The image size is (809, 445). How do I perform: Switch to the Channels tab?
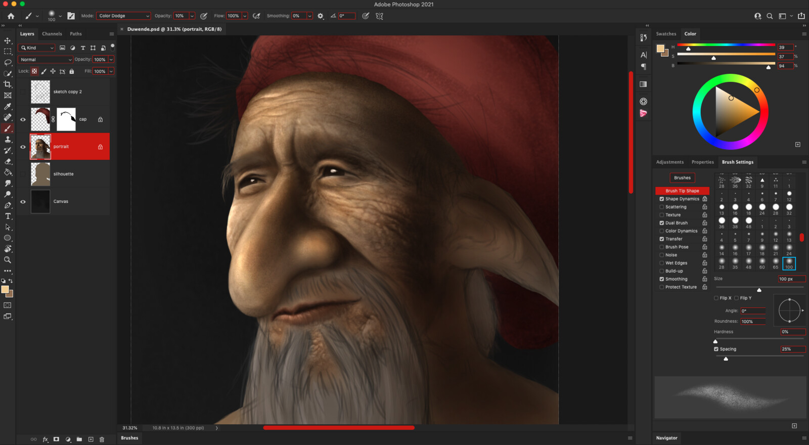pyautogui.click(x=52, y=34)
